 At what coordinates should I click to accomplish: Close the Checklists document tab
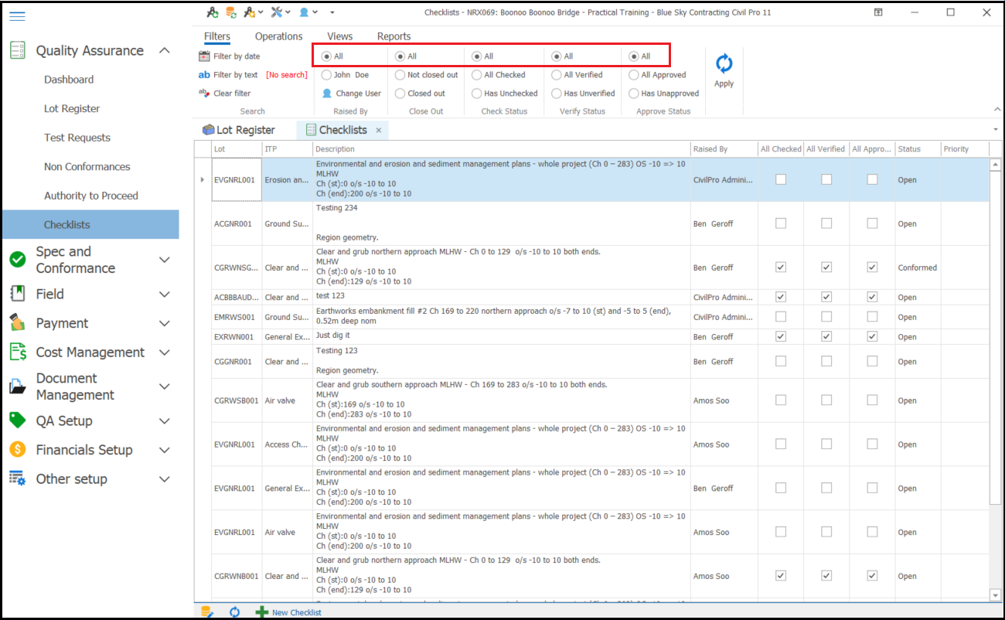[379, 131]
